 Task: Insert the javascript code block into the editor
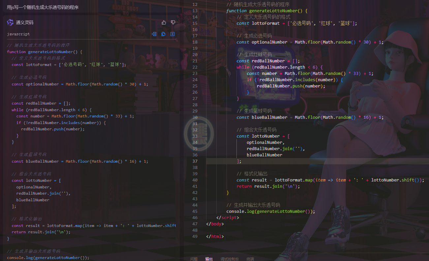tap(154, 34)
